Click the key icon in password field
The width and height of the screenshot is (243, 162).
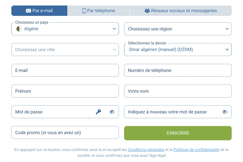click(x=98, y=112)
